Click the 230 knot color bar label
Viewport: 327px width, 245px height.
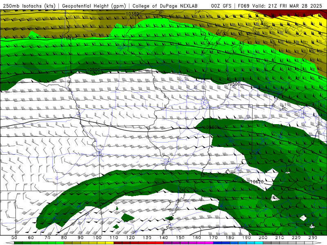click(313, 238)
